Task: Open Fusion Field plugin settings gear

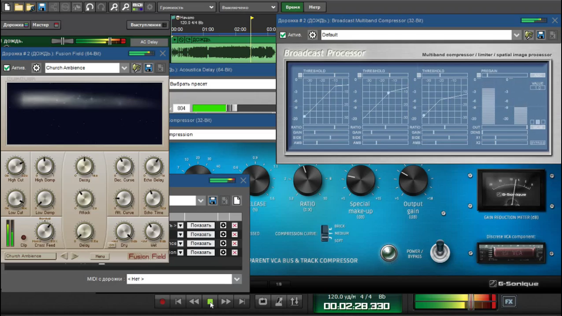Action: tap(36, 68)
